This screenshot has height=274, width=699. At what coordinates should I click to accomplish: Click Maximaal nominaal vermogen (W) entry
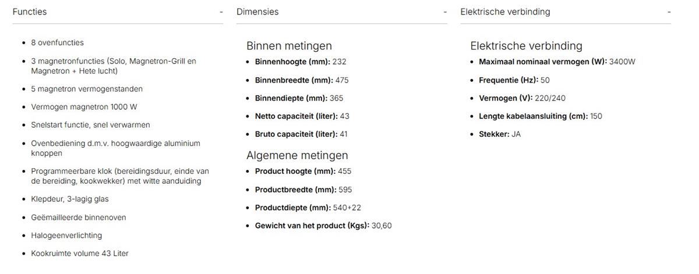coord(557,62)
